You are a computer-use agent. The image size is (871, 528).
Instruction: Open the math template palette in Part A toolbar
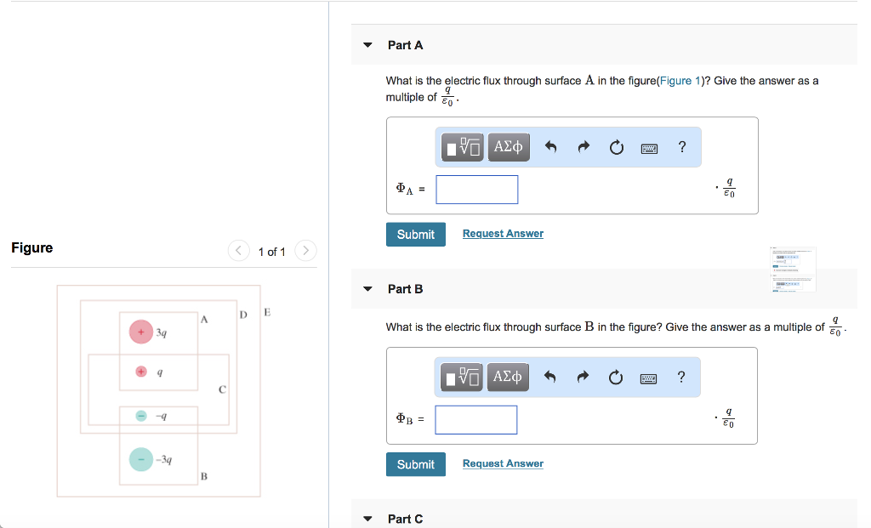pyautogui.click(x=460, y=146)
